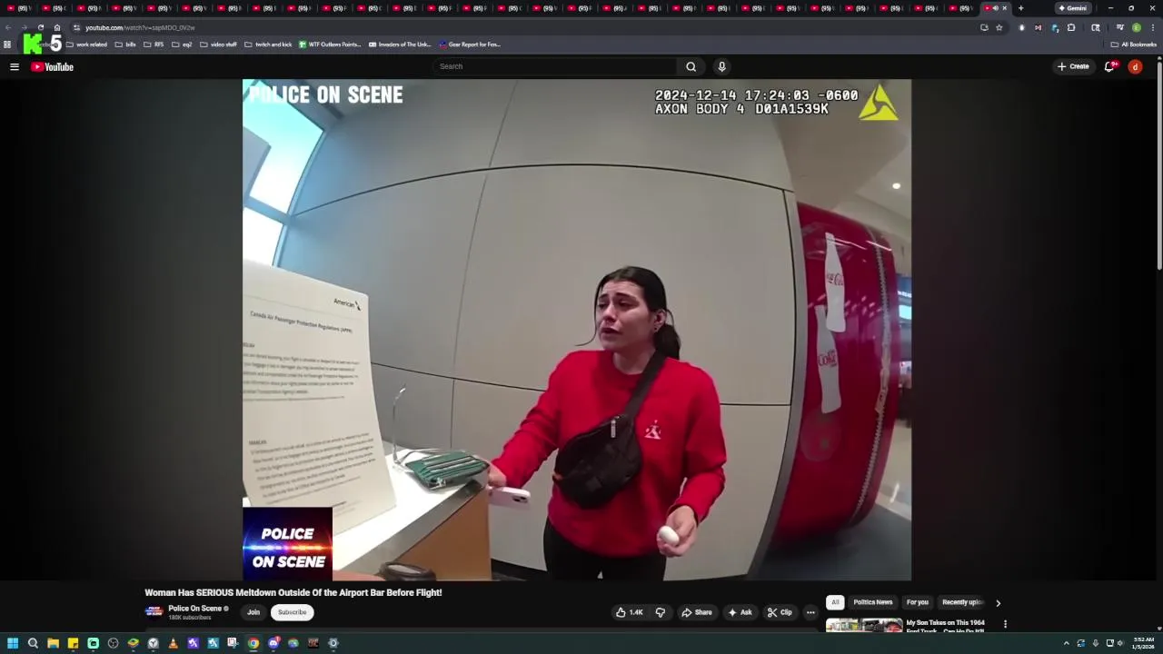This screenshot has height=654, width=1163.
Task: Click the address bar URL
Action: pyautogui.click(x=140, y=27)
